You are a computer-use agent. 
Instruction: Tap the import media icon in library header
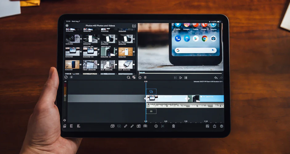point(134,26)
